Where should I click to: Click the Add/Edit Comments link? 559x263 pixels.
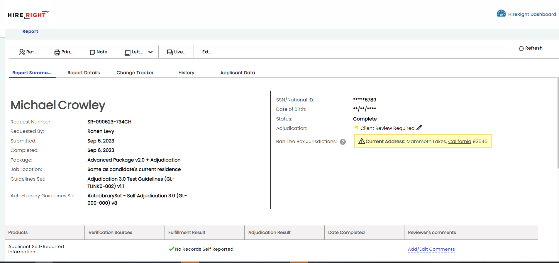[x=431, y=249]
